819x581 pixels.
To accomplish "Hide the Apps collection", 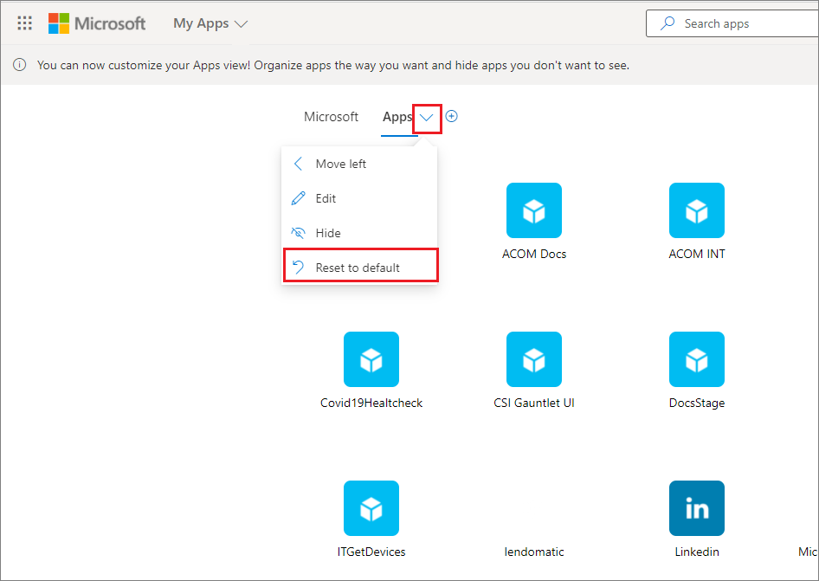I will pyautogui.click(x=327, y=232).
